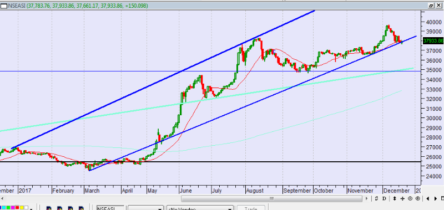Click the refresh chart icon

pyautogui.click(x=376, y=198)
